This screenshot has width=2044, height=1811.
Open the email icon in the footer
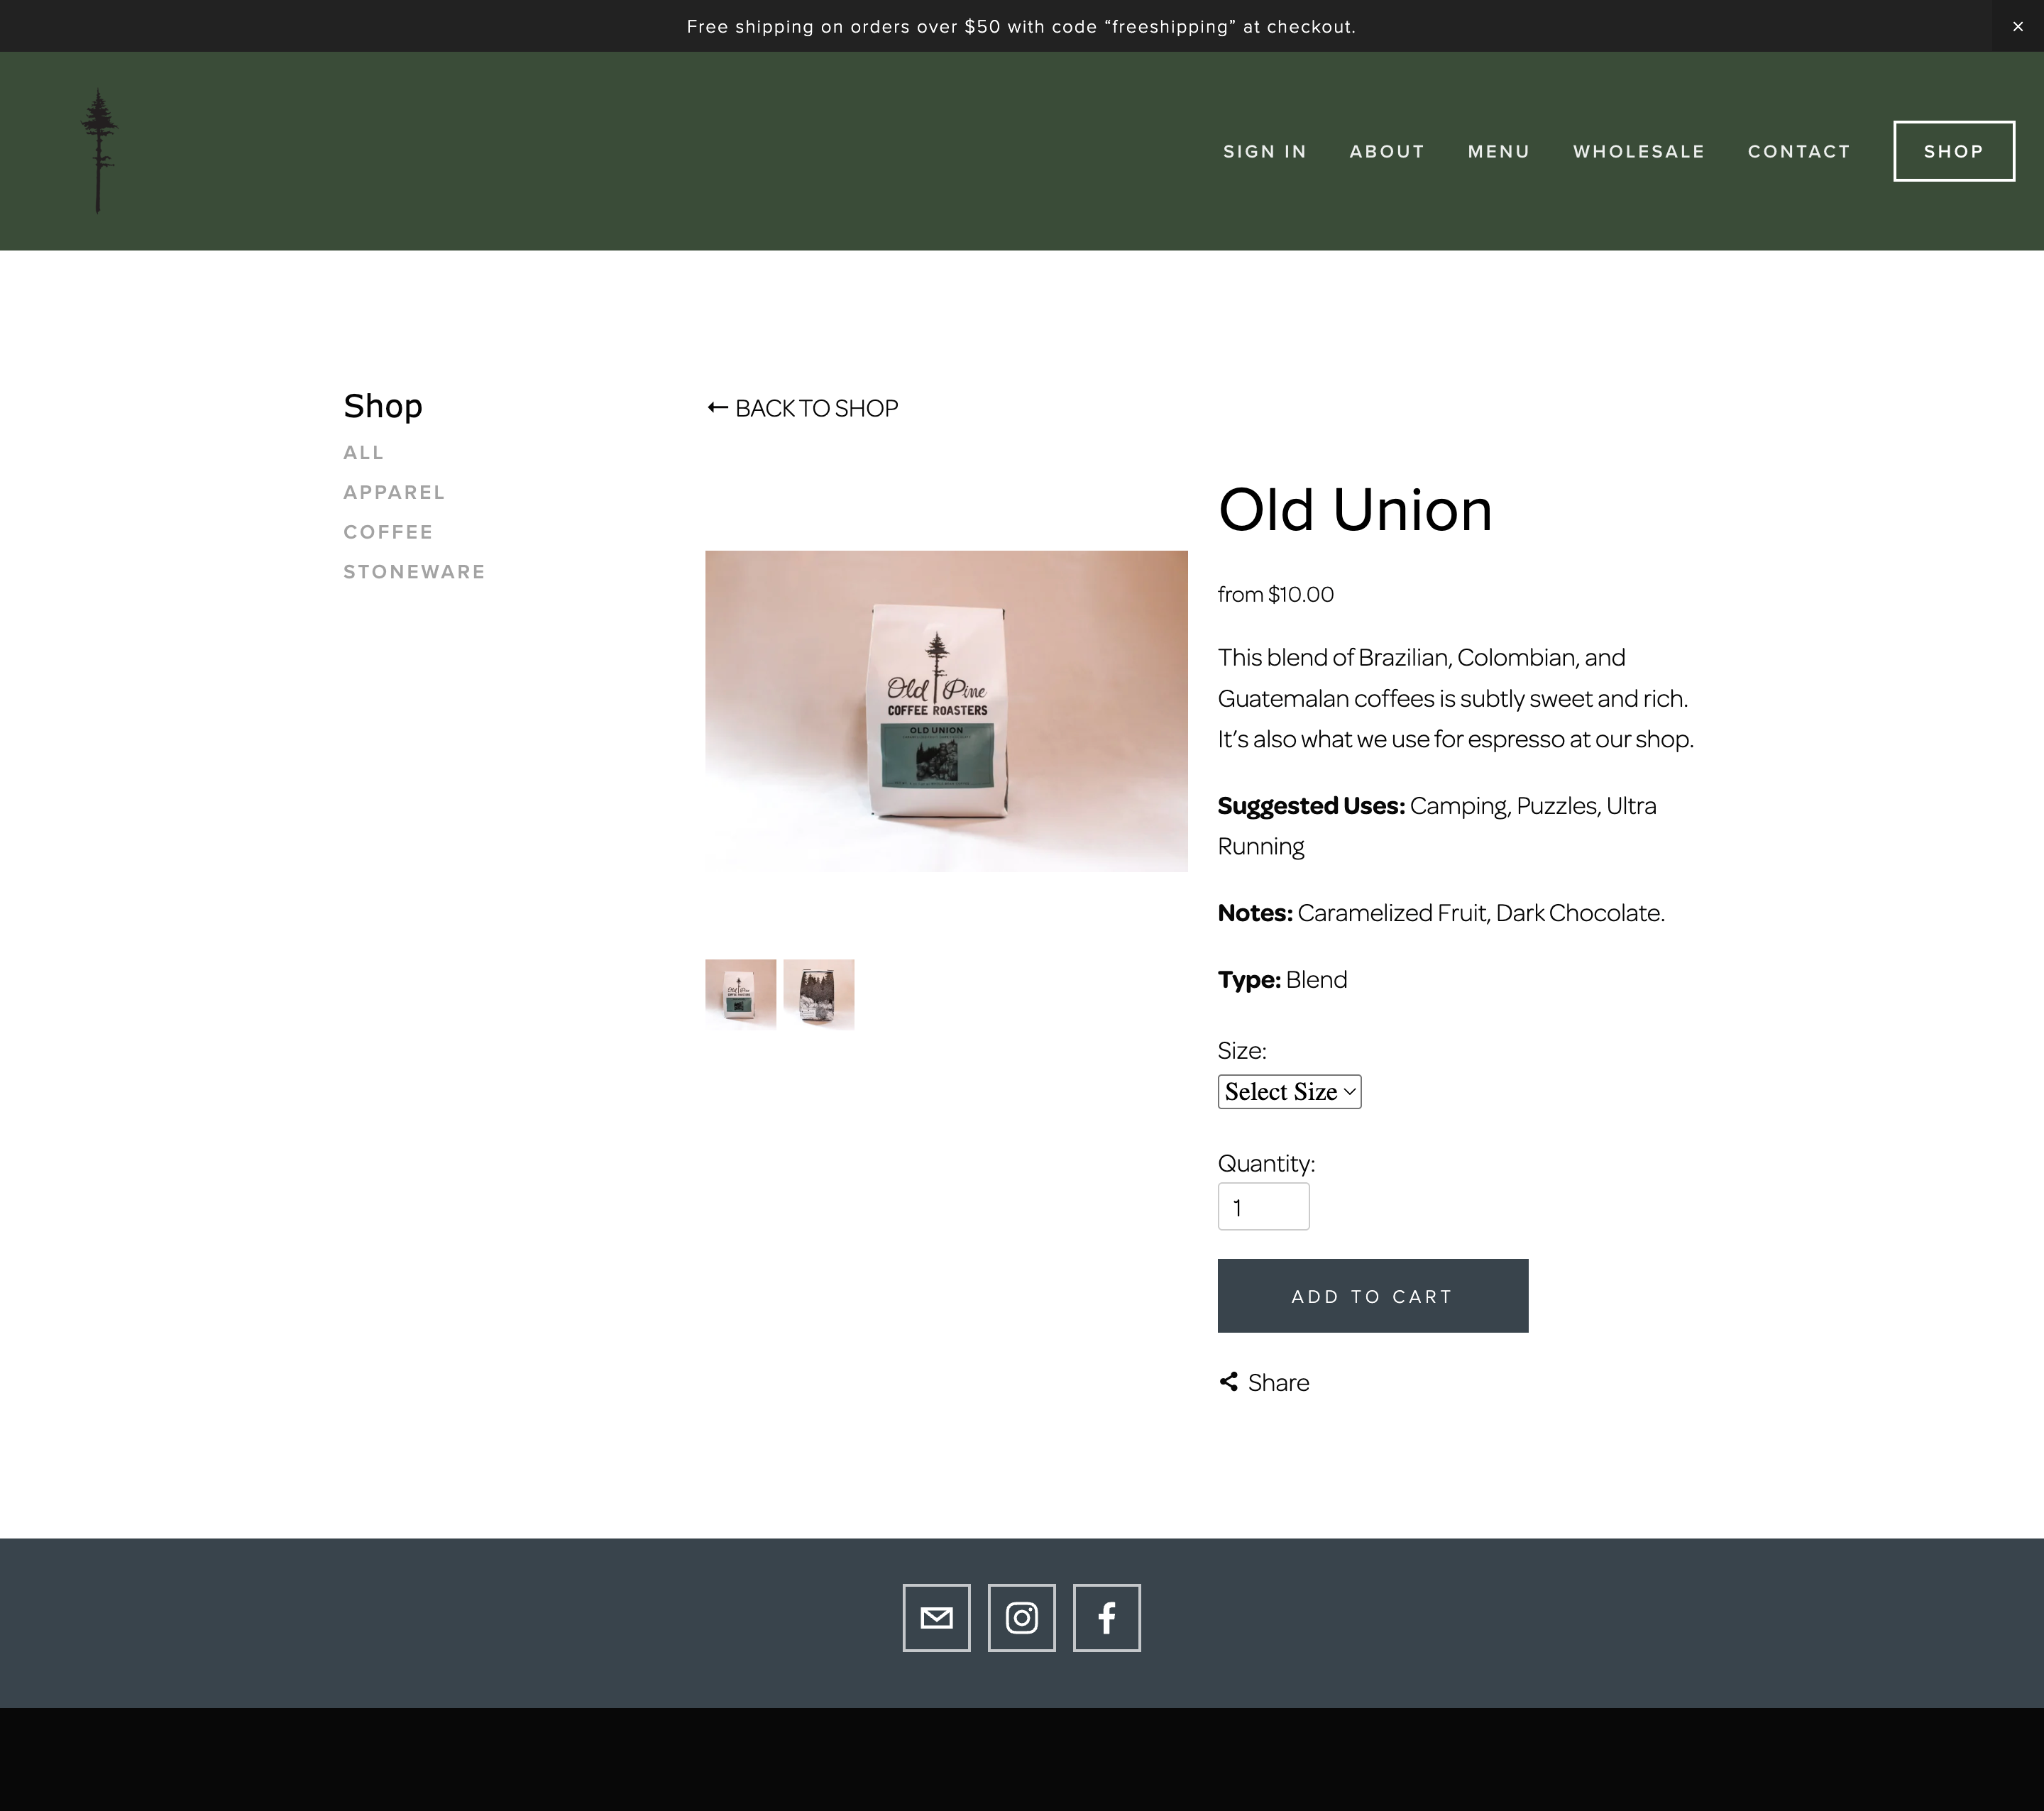(937, 1617)
